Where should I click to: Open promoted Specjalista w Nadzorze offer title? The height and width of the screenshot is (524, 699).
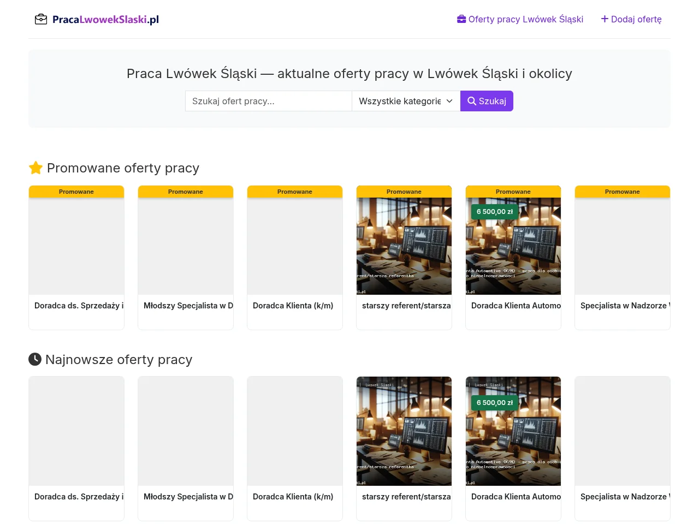click(x=625, y=306)
